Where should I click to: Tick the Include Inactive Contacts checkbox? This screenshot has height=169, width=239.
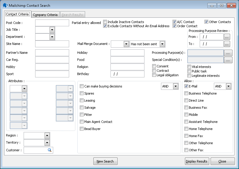point(105,22)
